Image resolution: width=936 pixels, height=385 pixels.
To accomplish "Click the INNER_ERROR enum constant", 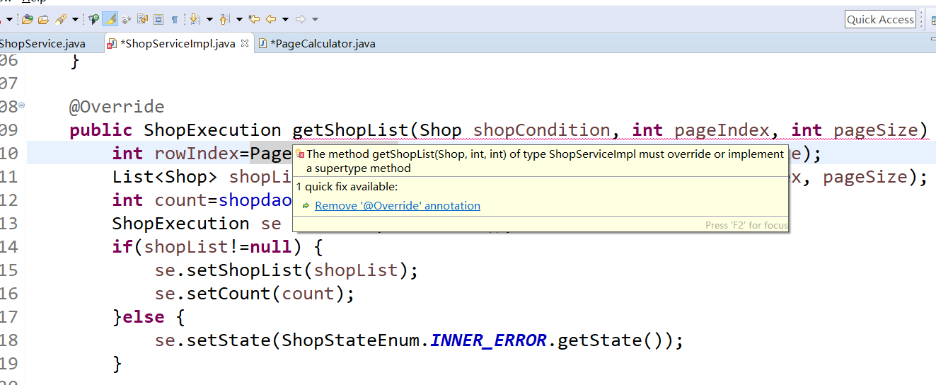I will 488,340.
